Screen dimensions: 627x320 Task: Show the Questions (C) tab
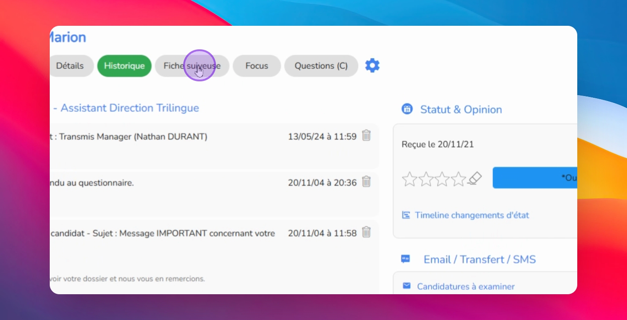[x=321, y=66]
